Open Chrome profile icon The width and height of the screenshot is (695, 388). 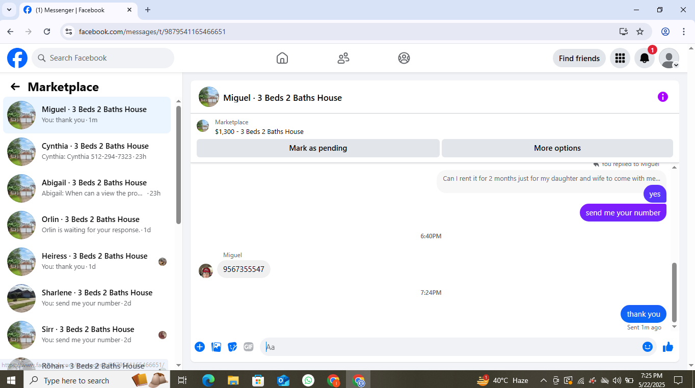[665, 32]
